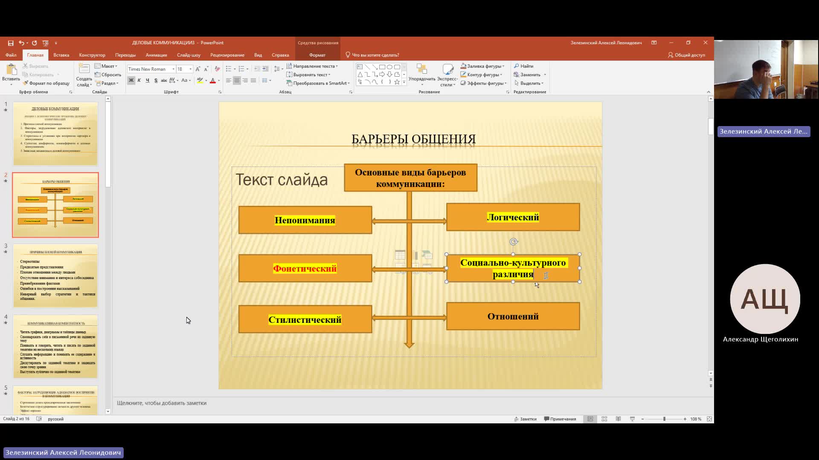Click the Ribbon Display Options icon
This screenshot has width=819, height=460.
[x=654, y=43]
